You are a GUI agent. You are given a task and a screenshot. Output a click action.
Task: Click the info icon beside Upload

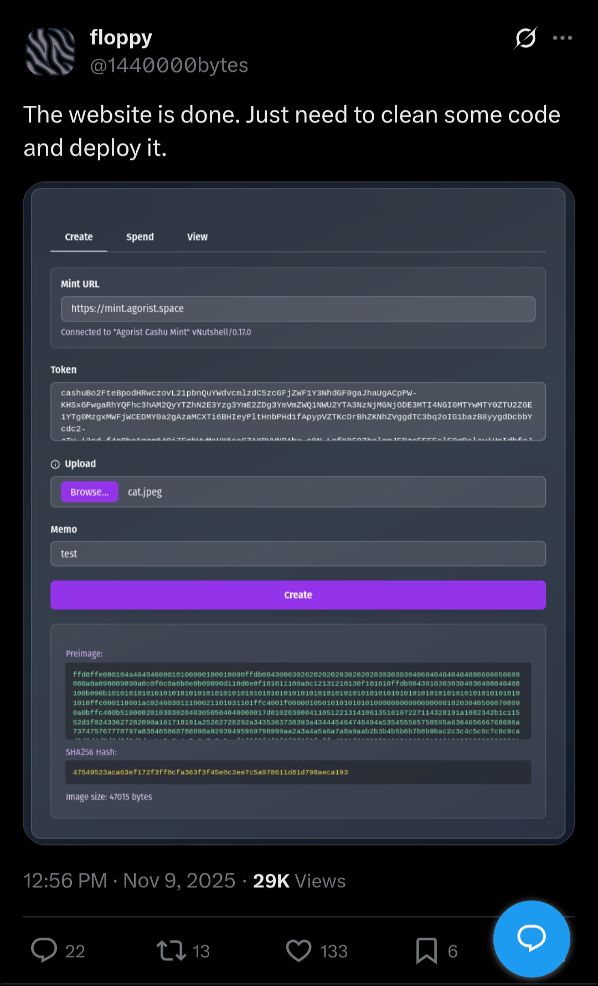[x=55, y=464]
